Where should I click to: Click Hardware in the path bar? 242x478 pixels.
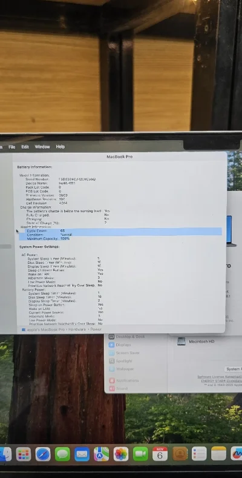pyautogui.click(x=77, y=329)
